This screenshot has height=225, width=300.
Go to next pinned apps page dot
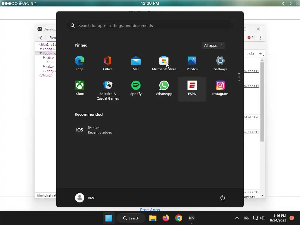pyautogui.click(x=239, y=77)
